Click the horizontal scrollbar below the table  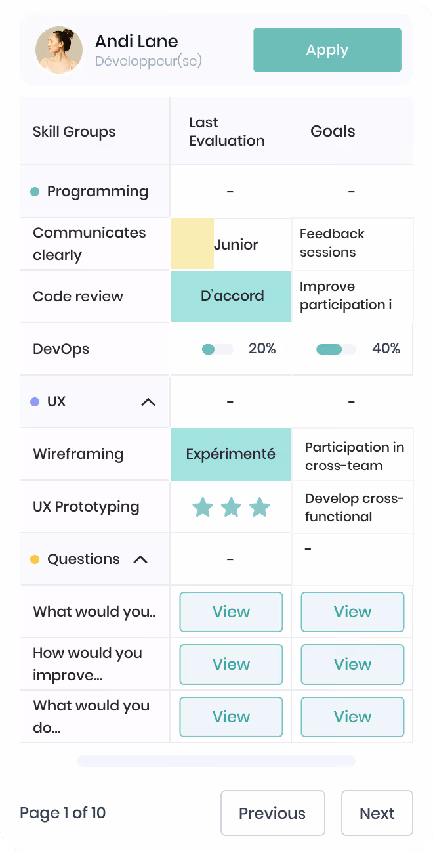pyautogui.click(x=216, y=761)
